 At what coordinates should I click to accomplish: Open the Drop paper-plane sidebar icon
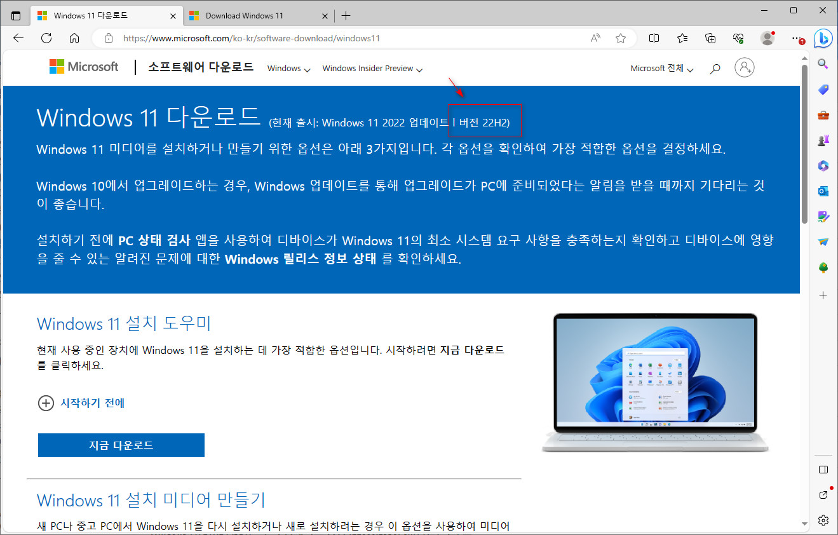823,242
